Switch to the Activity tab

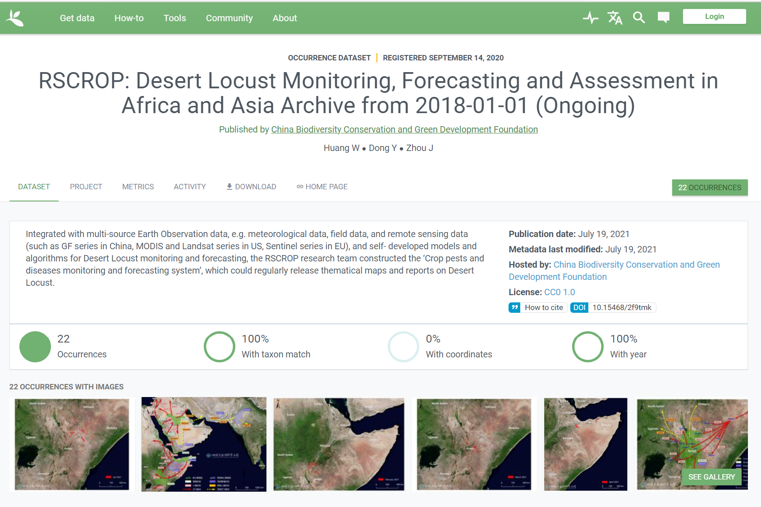190,187
